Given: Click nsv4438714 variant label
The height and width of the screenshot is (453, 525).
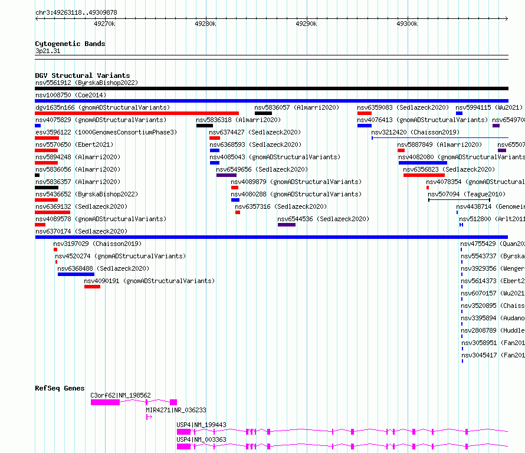Looking at the screenshot, I should pos(491,206).
